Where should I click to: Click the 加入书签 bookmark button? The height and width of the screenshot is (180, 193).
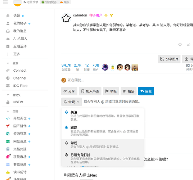(90, 91)
